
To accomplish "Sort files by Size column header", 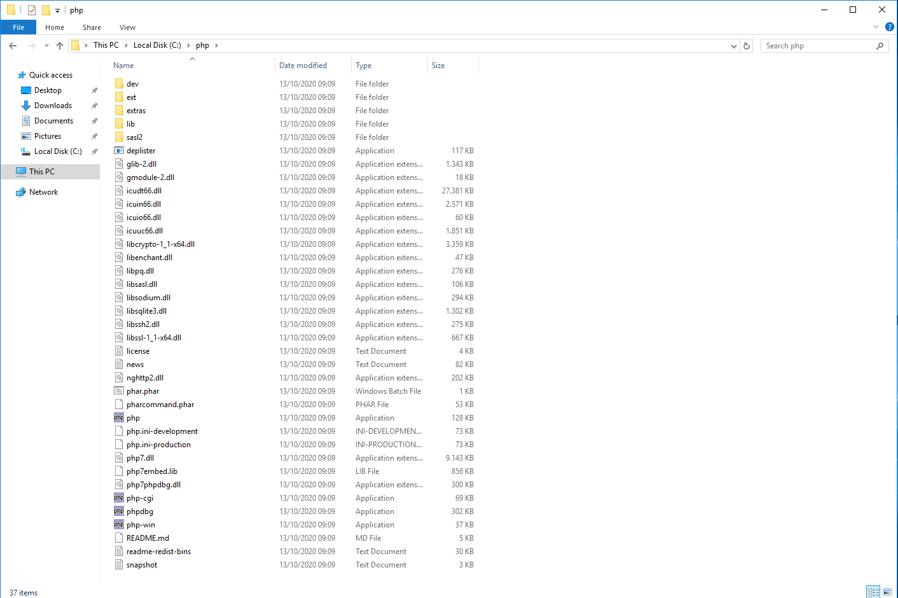I will (438, 66).
